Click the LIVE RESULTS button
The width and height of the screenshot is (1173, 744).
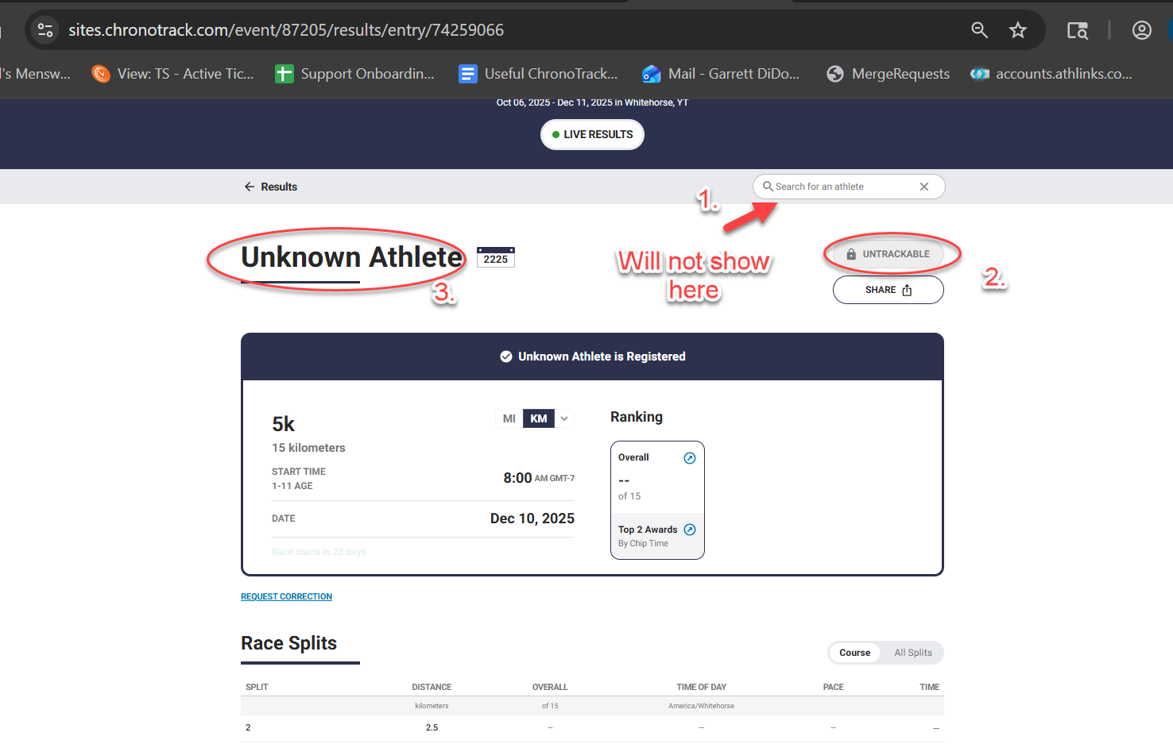point(592,134)
